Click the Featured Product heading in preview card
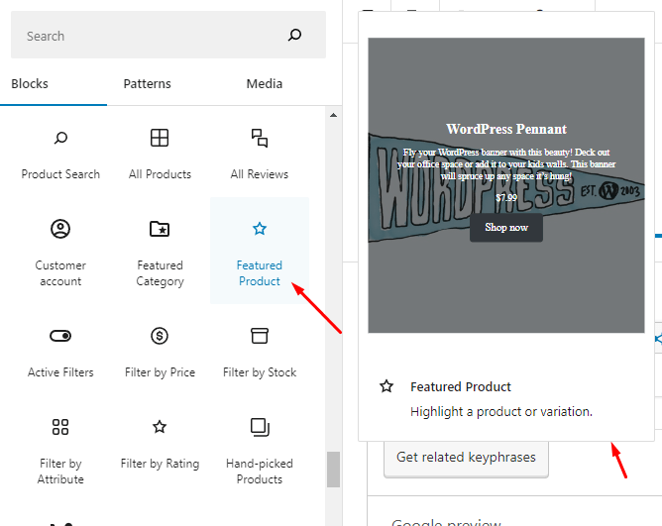This screenshot has width=662, height=526. click(x=461, y=386)
